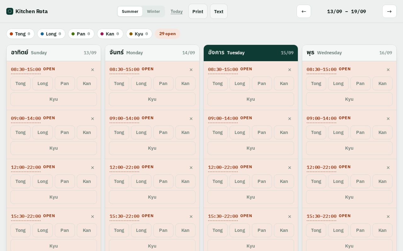Assign Kyu to Monday 09:00–14:00 shift
Image resolution: width=403 pixels, height=251 pixels.
(152, 148)
